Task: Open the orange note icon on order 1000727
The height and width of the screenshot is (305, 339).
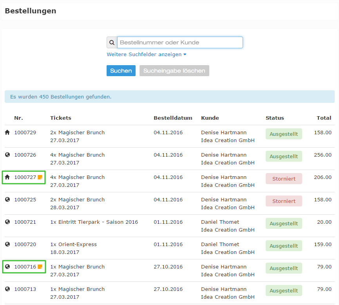Action: (40, 177)
